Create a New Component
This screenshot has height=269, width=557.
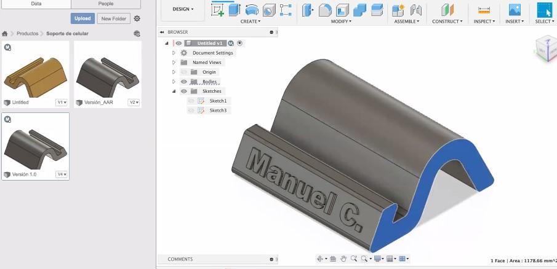click(399, 10)
